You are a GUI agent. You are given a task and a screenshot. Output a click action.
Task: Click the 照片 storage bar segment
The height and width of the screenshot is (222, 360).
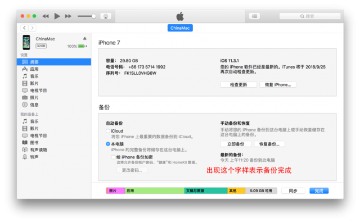116,191
